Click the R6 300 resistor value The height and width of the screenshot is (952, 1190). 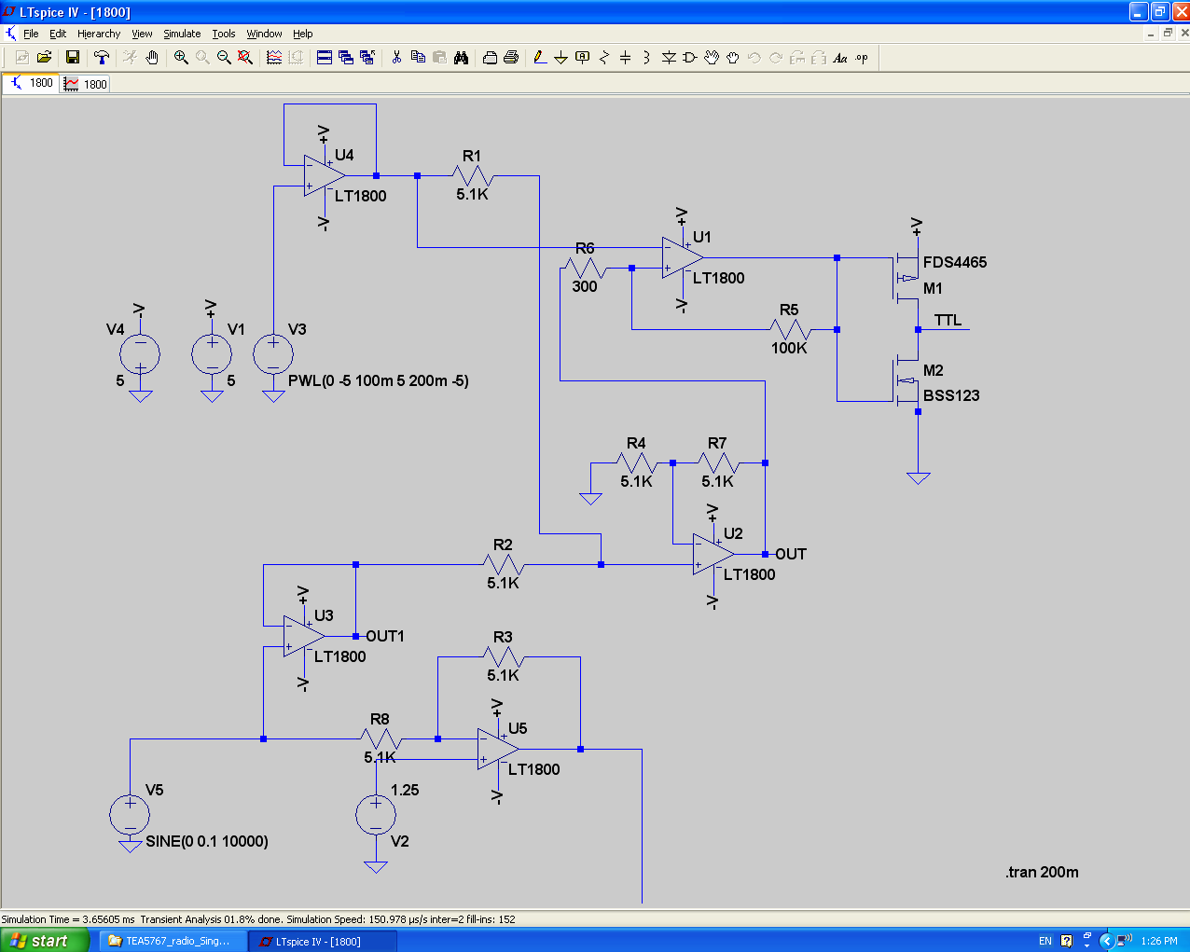[585, 286]
